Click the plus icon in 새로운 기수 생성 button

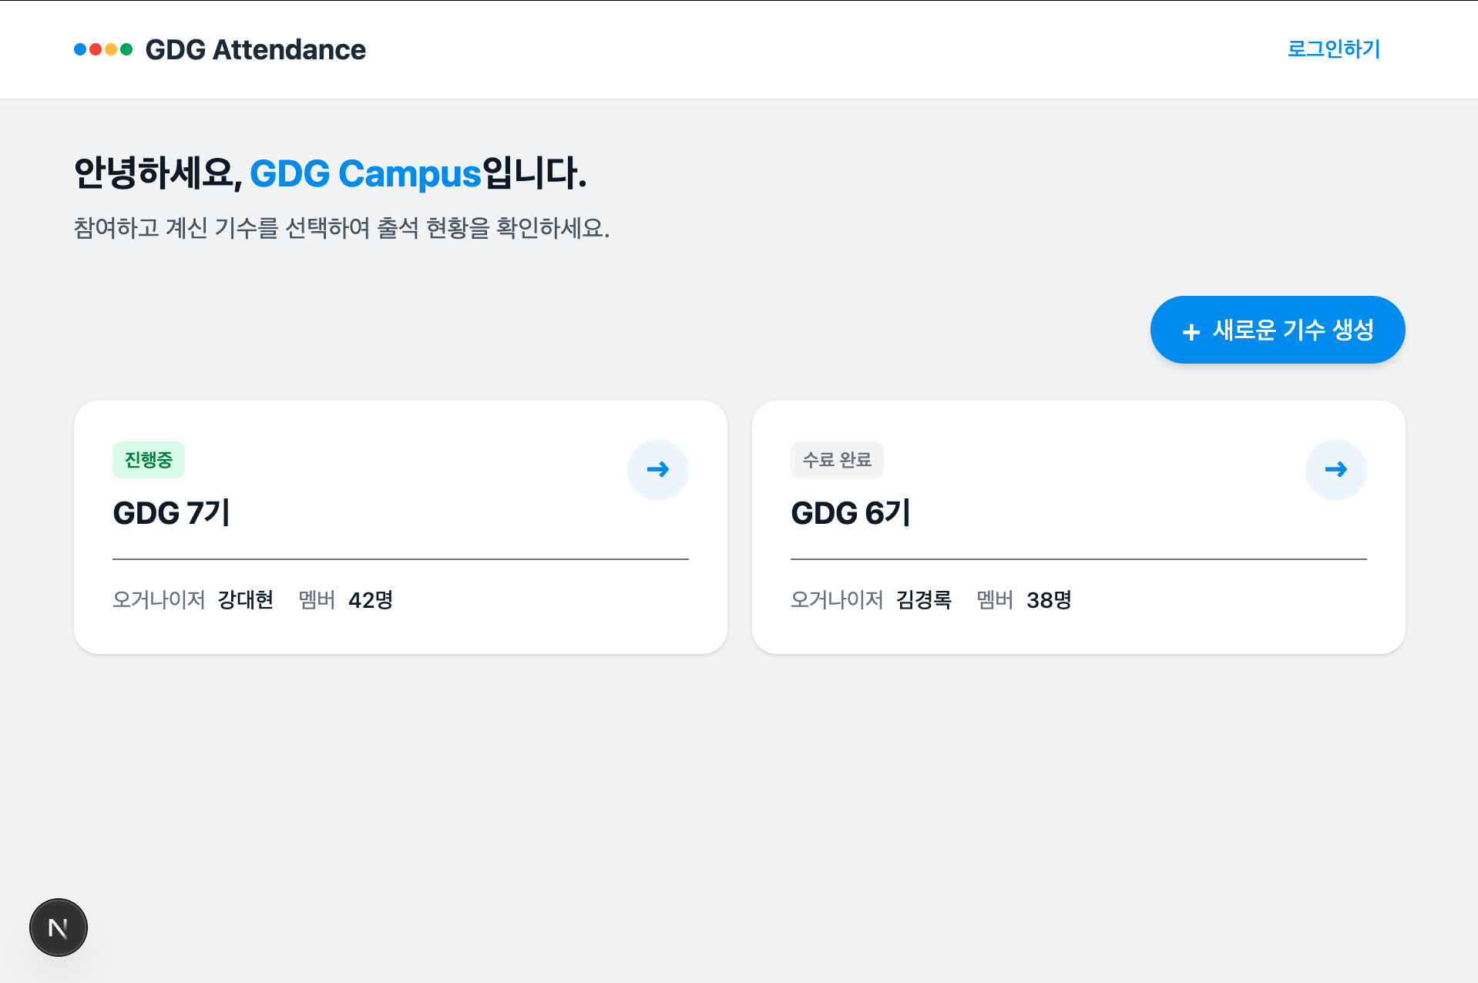click(x=1191, y=331)
